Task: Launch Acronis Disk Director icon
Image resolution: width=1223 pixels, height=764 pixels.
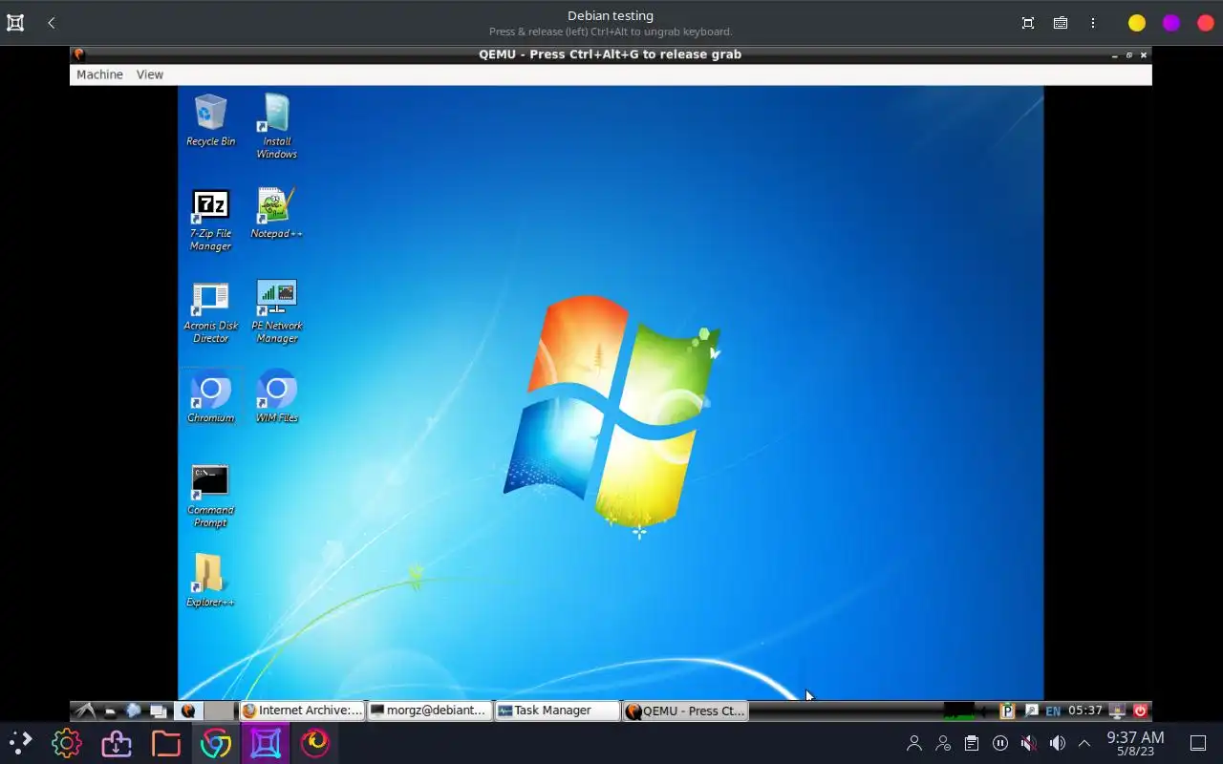Action: point(210,312)
